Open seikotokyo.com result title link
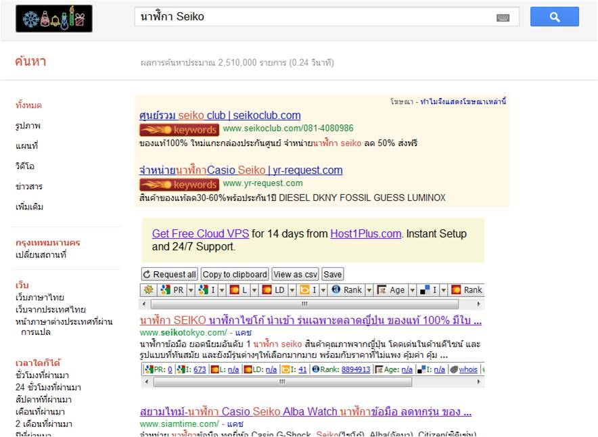Viewport: 598px width, 437px height. tap(310, 321)
